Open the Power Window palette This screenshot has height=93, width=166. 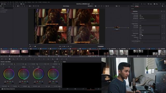(x=39, y=59)
